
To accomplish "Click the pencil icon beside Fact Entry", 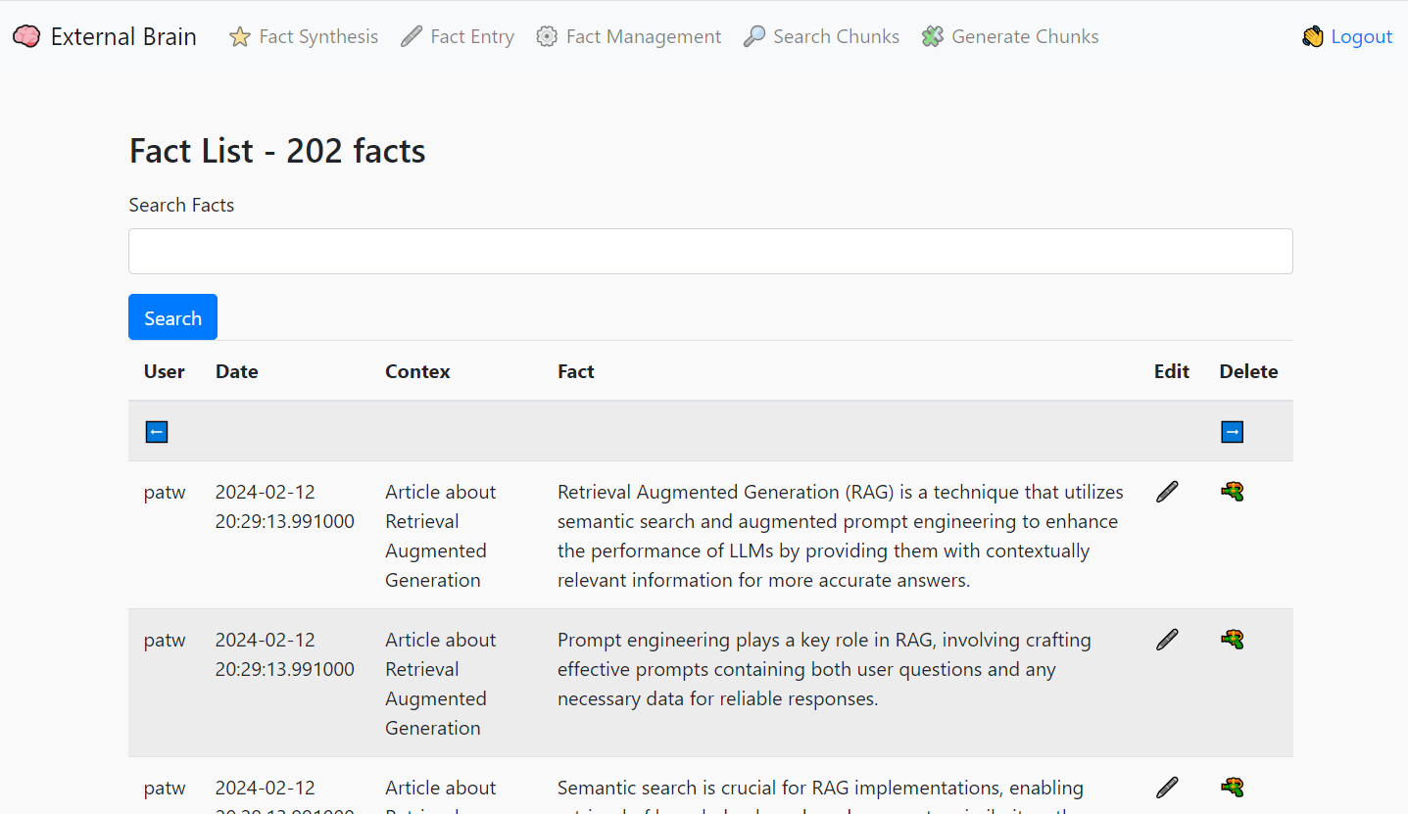I will tap(411, 37).
